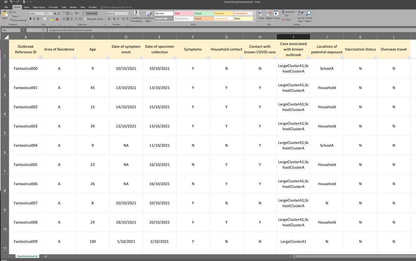Apply the Neutral cell style
Image resolution: width=416 pixels, height=261 pixels.
224,13
